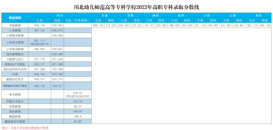273x130 pixels.
Task: Click the red note 备注：此表不含征集志愿录取分数线
Action: (x=26, y=128)
